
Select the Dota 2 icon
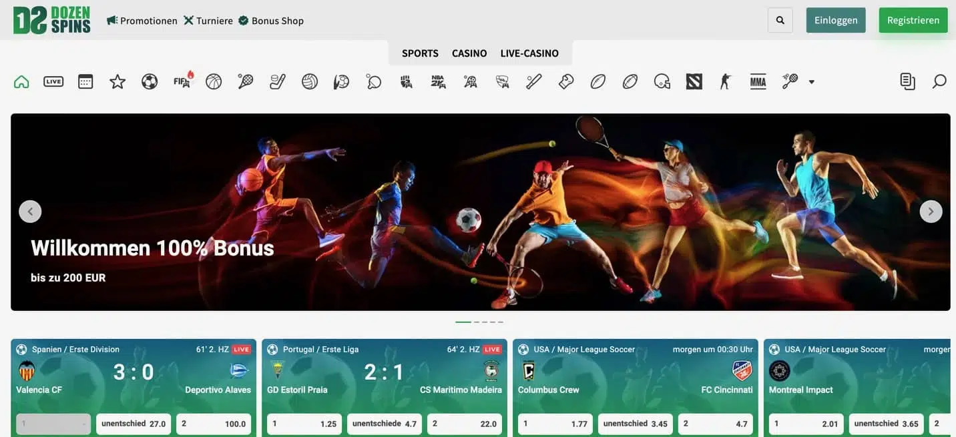(x=694, y=81)
